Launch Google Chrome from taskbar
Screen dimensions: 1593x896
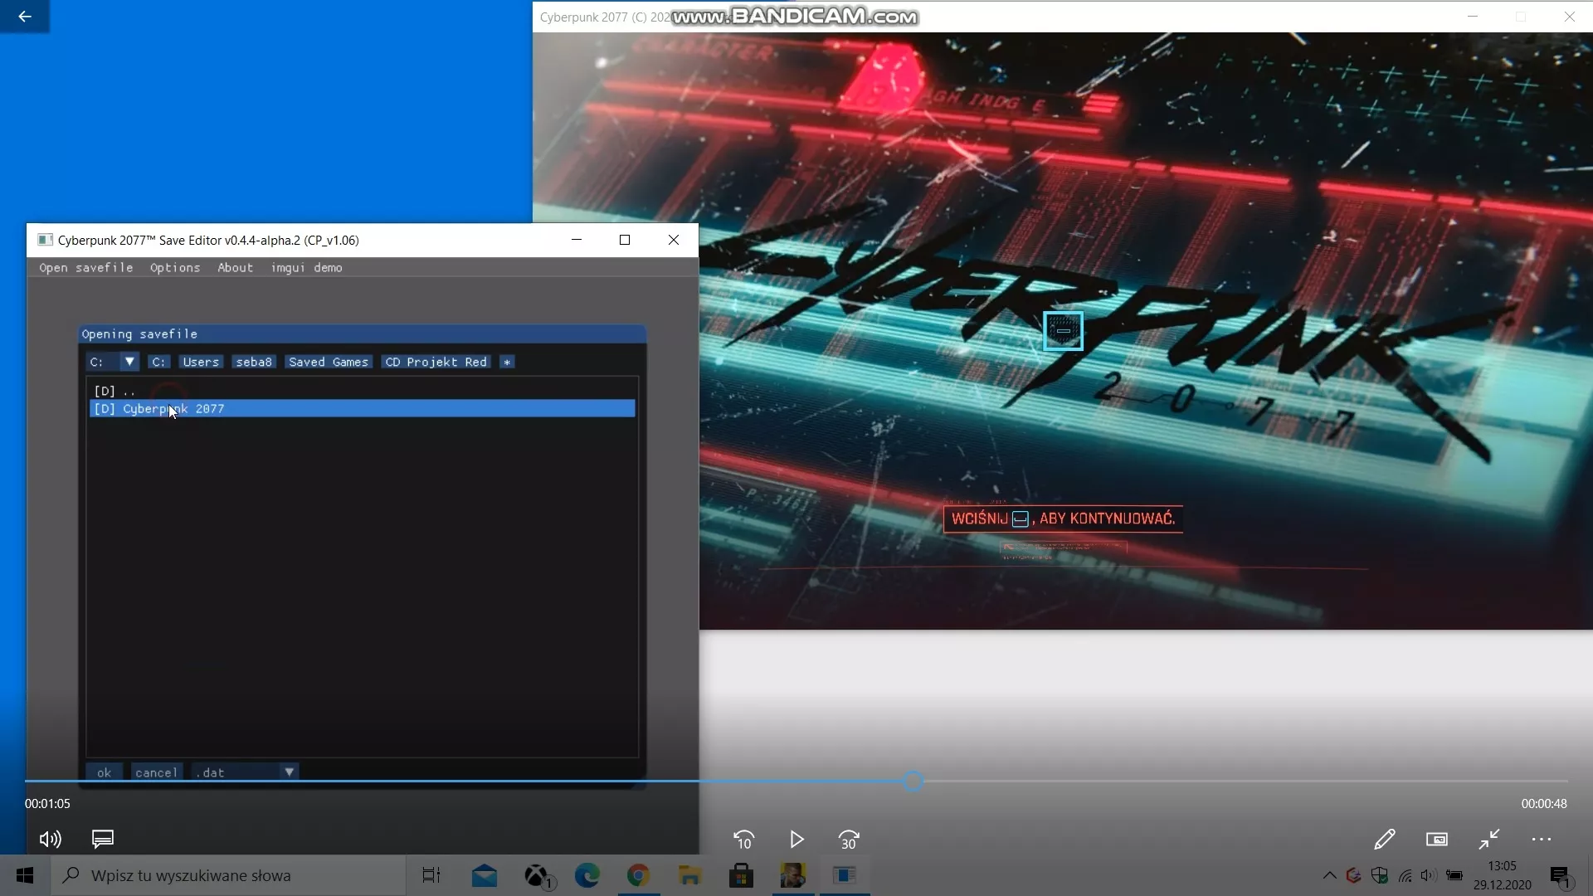click(x=638, y=875)
